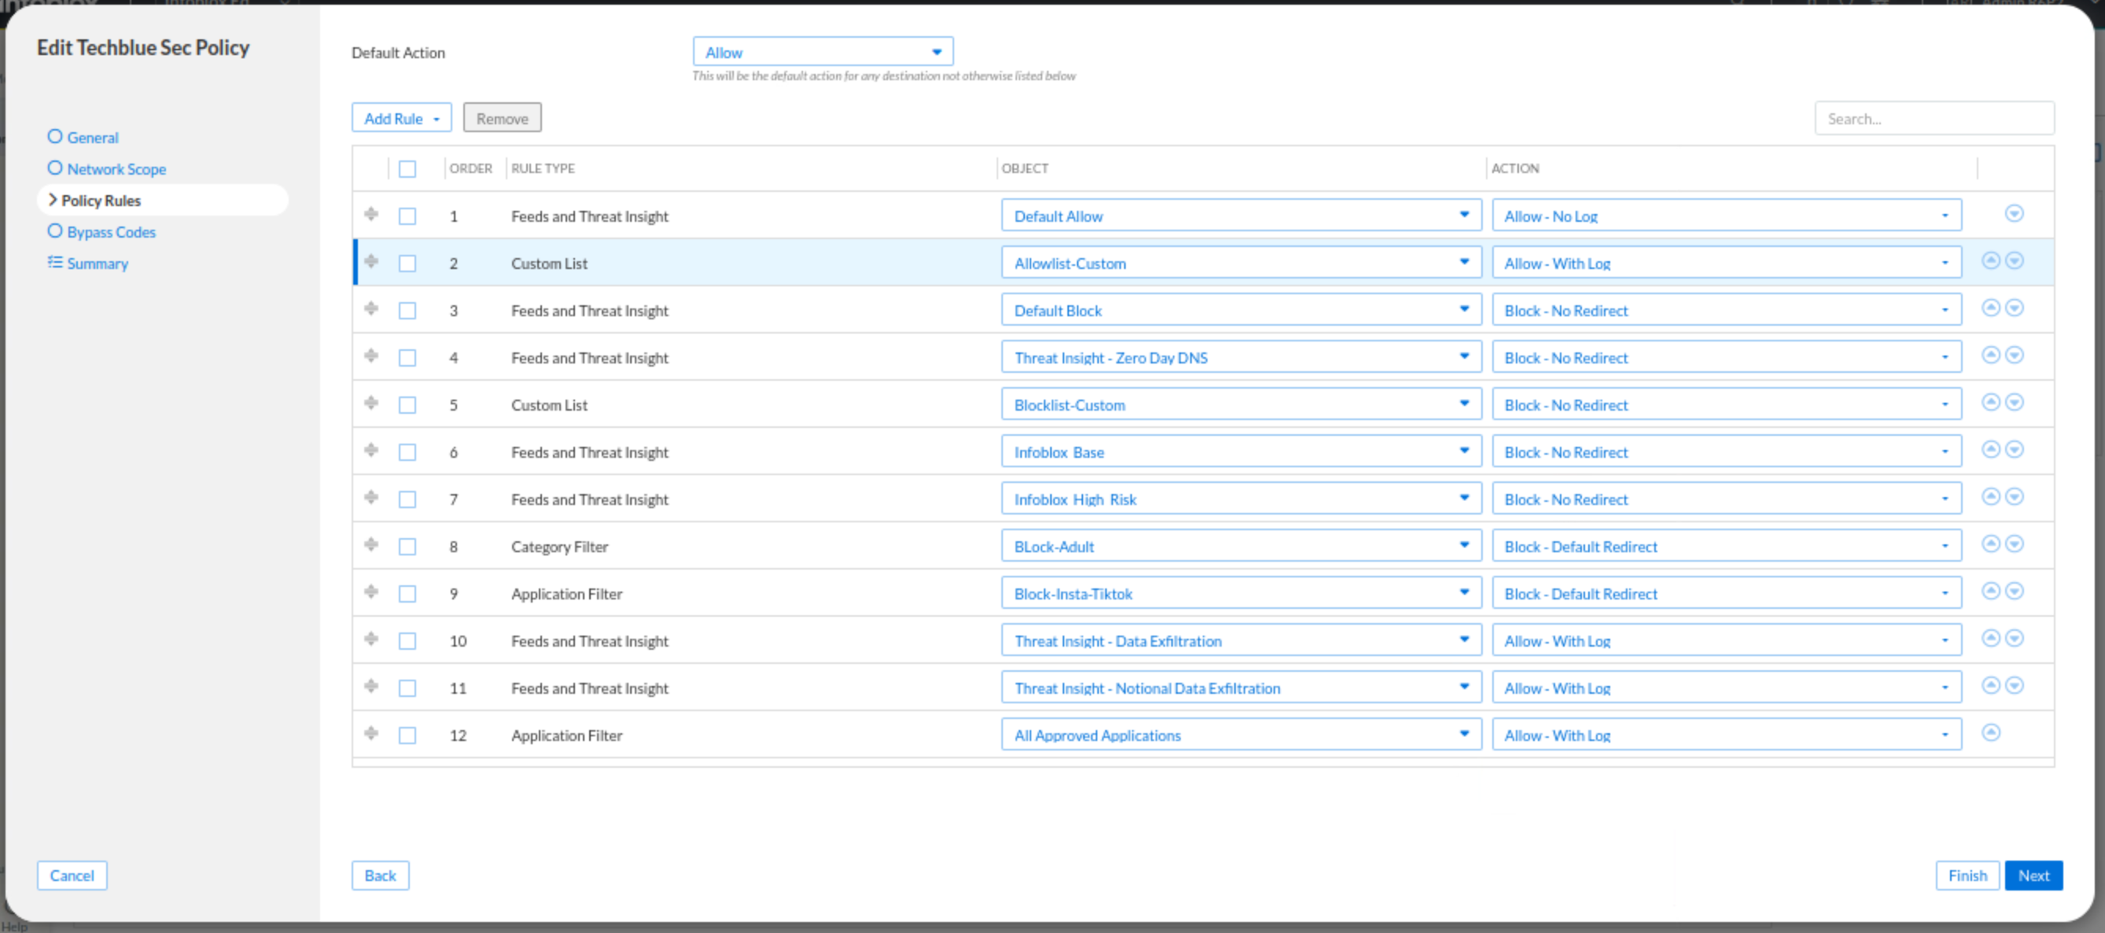The image size is (2105, 933).
Task: Move rule 6 Infoblox Base down
Action: pos(2015,449)
